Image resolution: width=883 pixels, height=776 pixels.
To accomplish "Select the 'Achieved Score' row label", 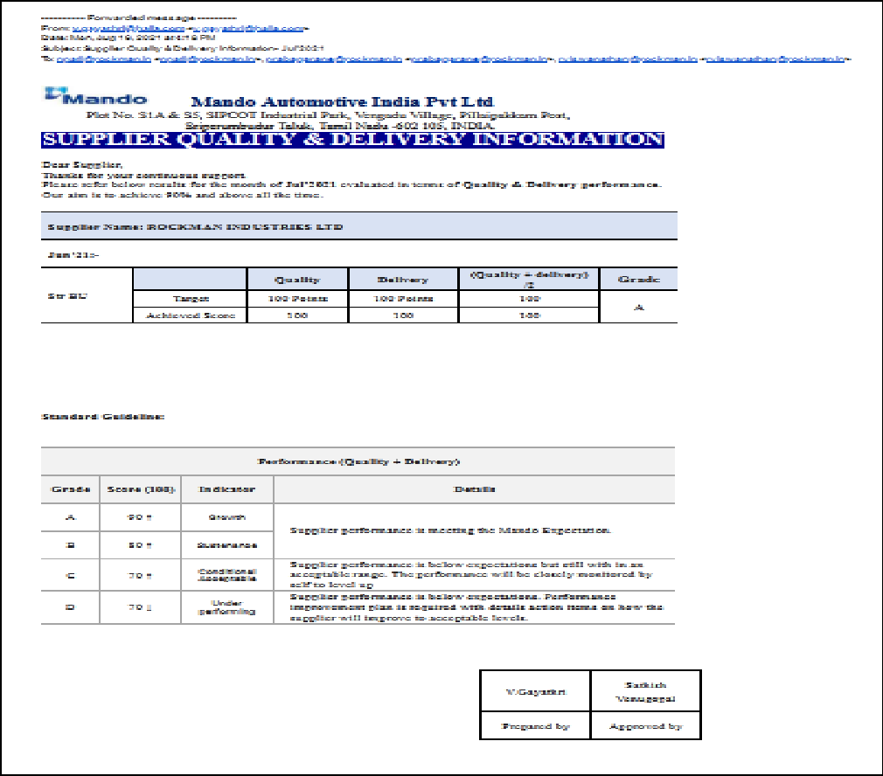I will (x=191, y=315).
